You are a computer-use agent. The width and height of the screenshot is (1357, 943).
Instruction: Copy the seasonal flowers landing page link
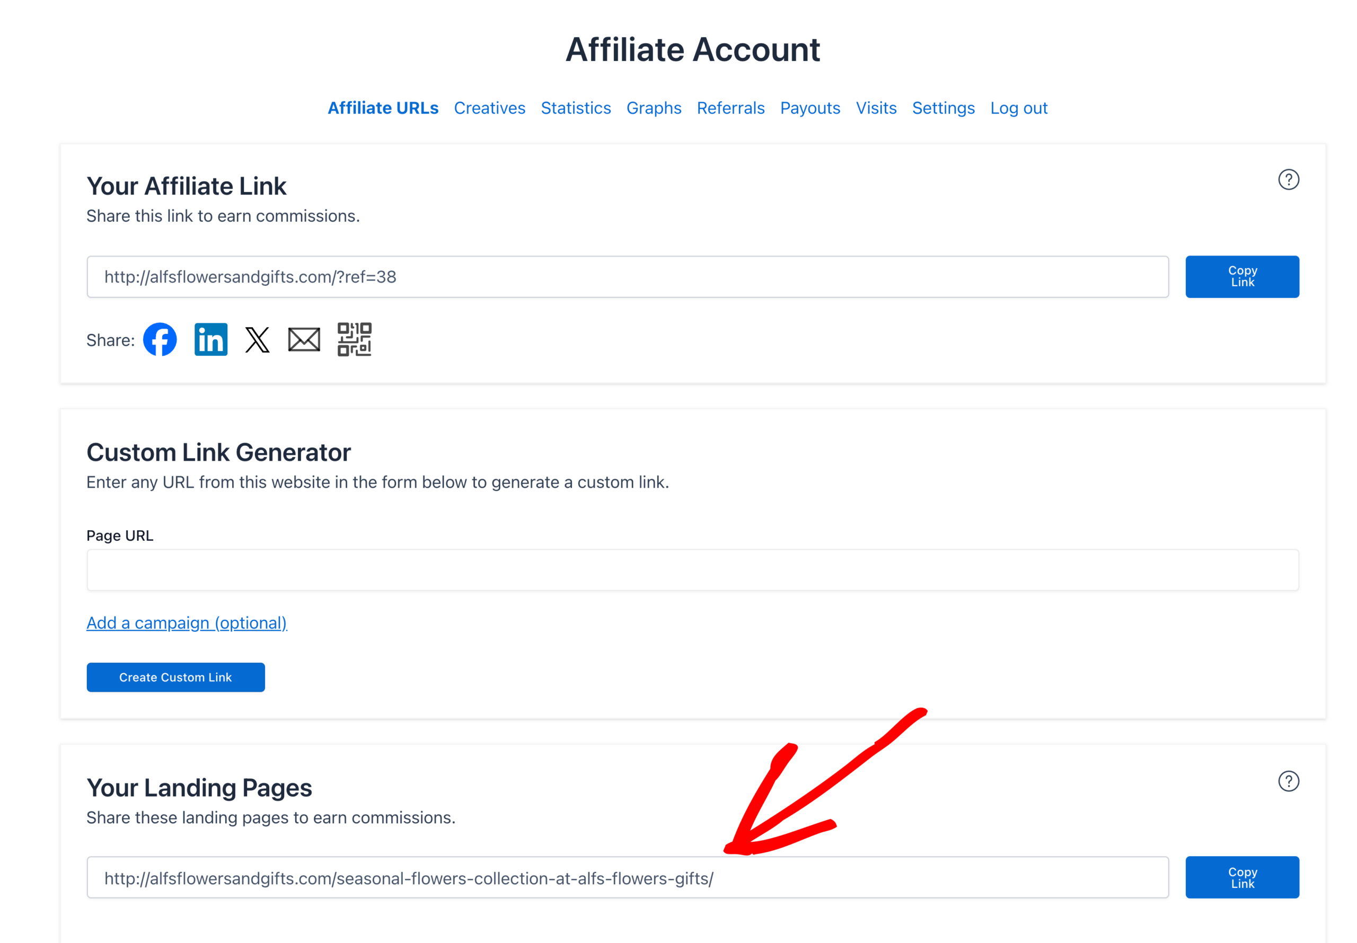click(x=1241, y=877)
